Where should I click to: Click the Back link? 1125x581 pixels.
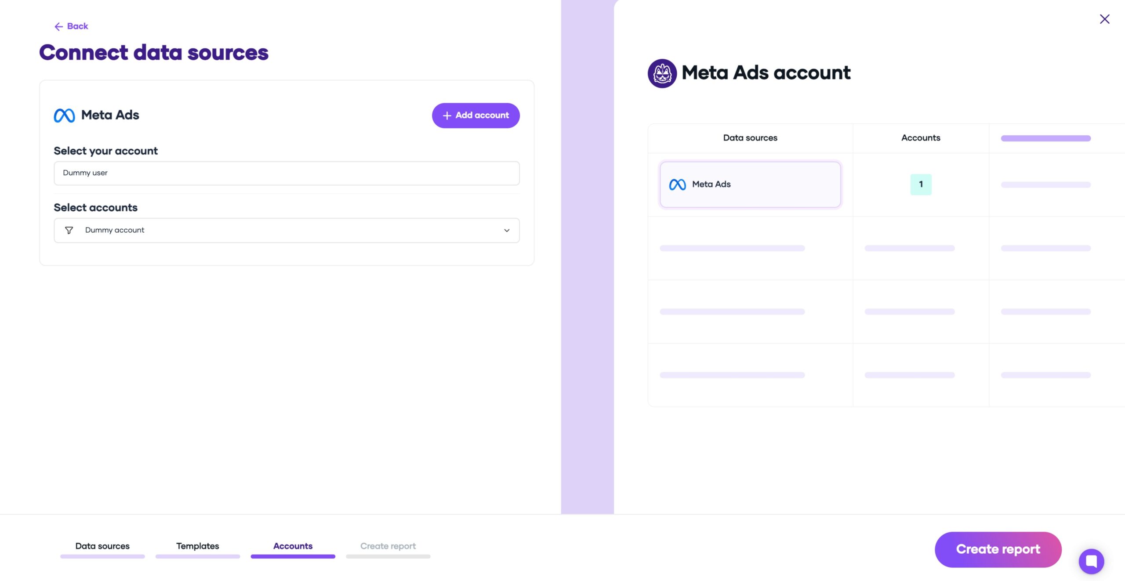pyautogui.click(x=71, y=26)
